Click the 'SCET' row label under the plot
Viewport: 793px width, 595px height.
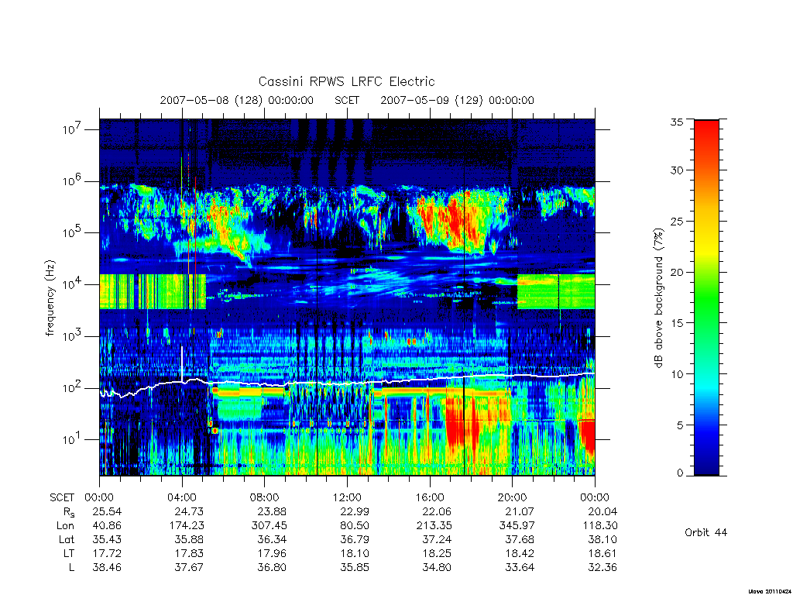click(x=62, y=497)
